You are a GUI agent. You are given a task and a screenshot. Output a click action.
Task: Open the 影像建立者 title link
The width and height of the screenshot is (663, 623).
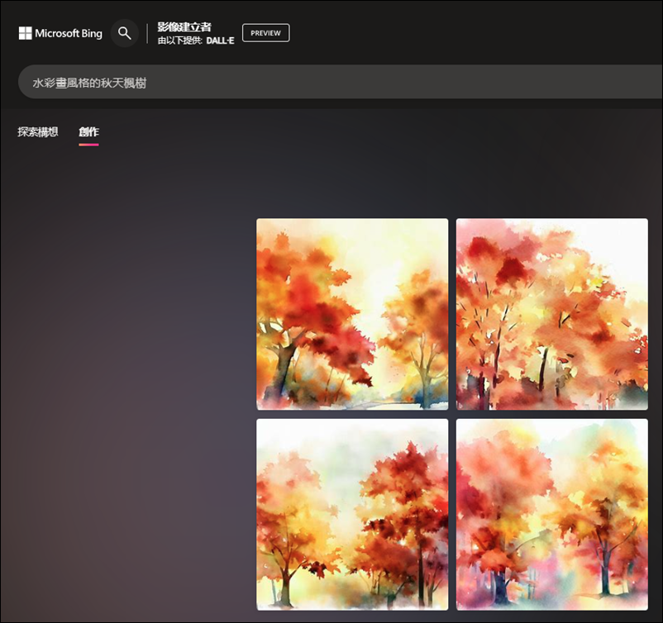[184, 27]
